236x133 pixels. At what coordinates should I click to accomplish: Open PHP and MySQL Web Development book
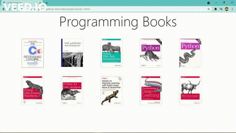72,53
